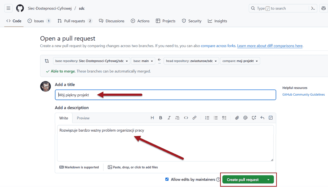Insert a numbered list in the description

207,118
